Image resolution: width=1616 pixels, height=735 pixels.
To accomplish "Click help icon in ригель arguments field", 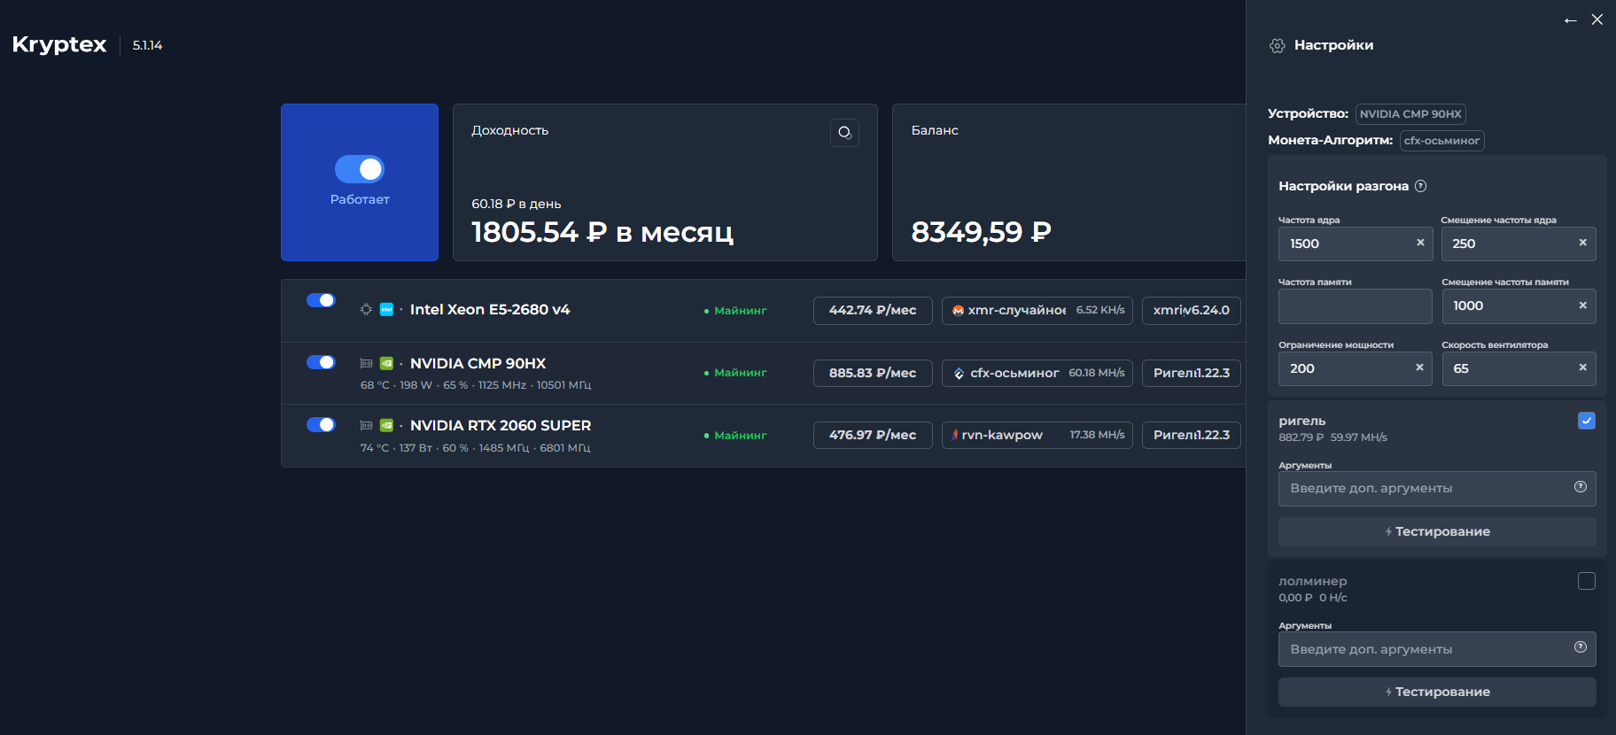I will [1580, 487].
